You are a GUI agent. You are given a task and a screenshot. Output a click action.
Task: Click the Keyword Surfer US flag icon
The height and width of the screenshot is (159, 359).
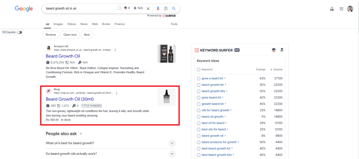click(x=274, y=50)
